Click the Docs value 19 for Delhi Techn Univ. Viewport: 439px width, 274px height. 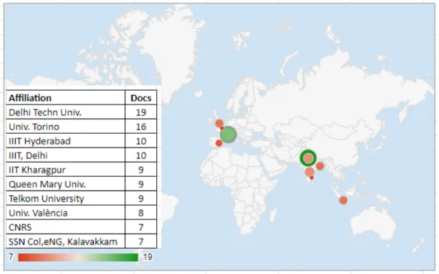pyautogui.click(x=141, y=112)
